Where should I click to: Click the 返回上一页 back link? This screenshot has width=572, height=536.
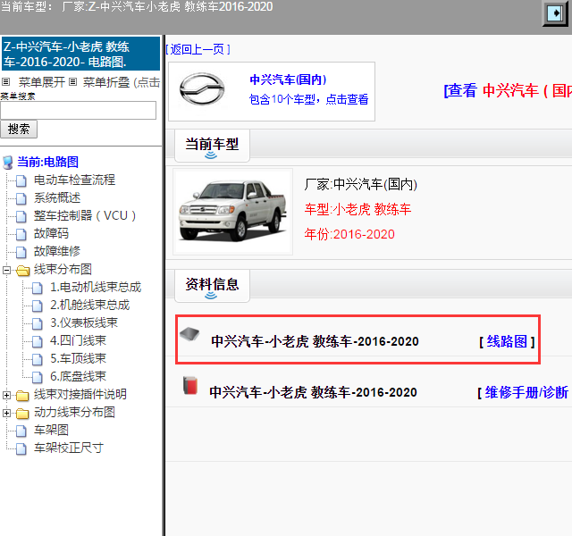pos(198,49)
